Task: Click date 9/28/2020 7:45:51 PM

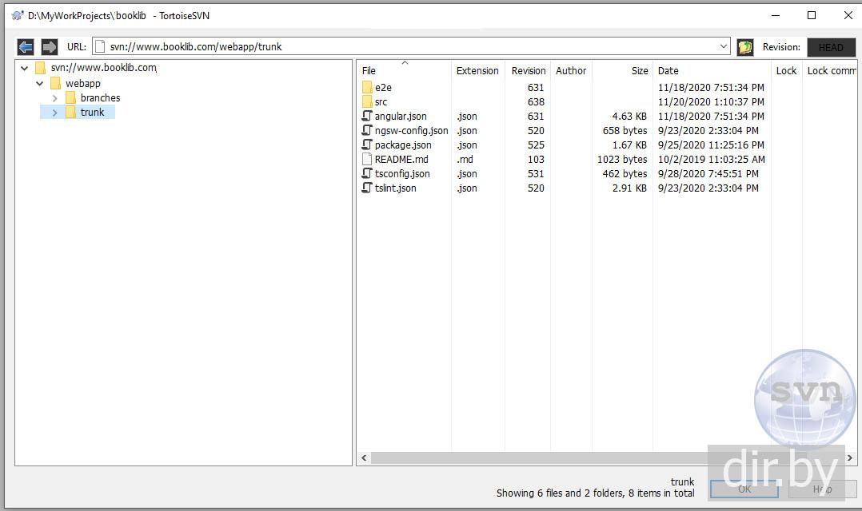Action: point(708,173)
